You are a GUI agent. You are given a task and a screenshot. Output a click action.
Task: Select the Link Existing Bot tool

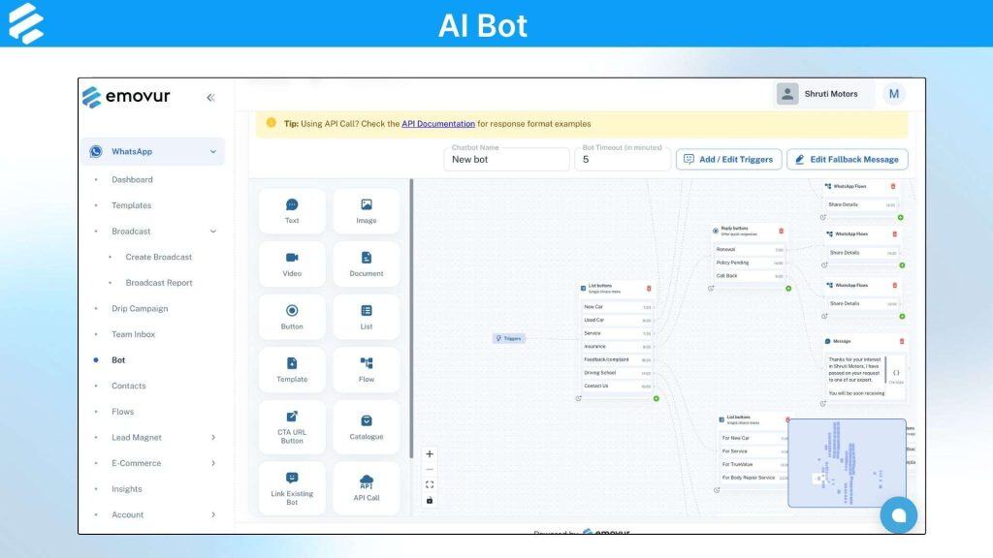coord(291,487)
